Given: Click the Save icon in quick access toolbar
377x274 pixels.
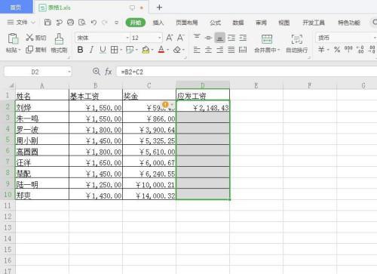Looking at the screenshot, I should click(48, 23).
